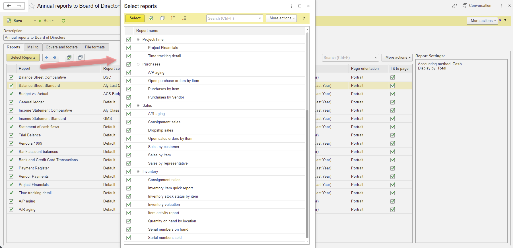Copy link icon in top right
The width and height of the screenshot is (513, 248).
pos(454,6)
